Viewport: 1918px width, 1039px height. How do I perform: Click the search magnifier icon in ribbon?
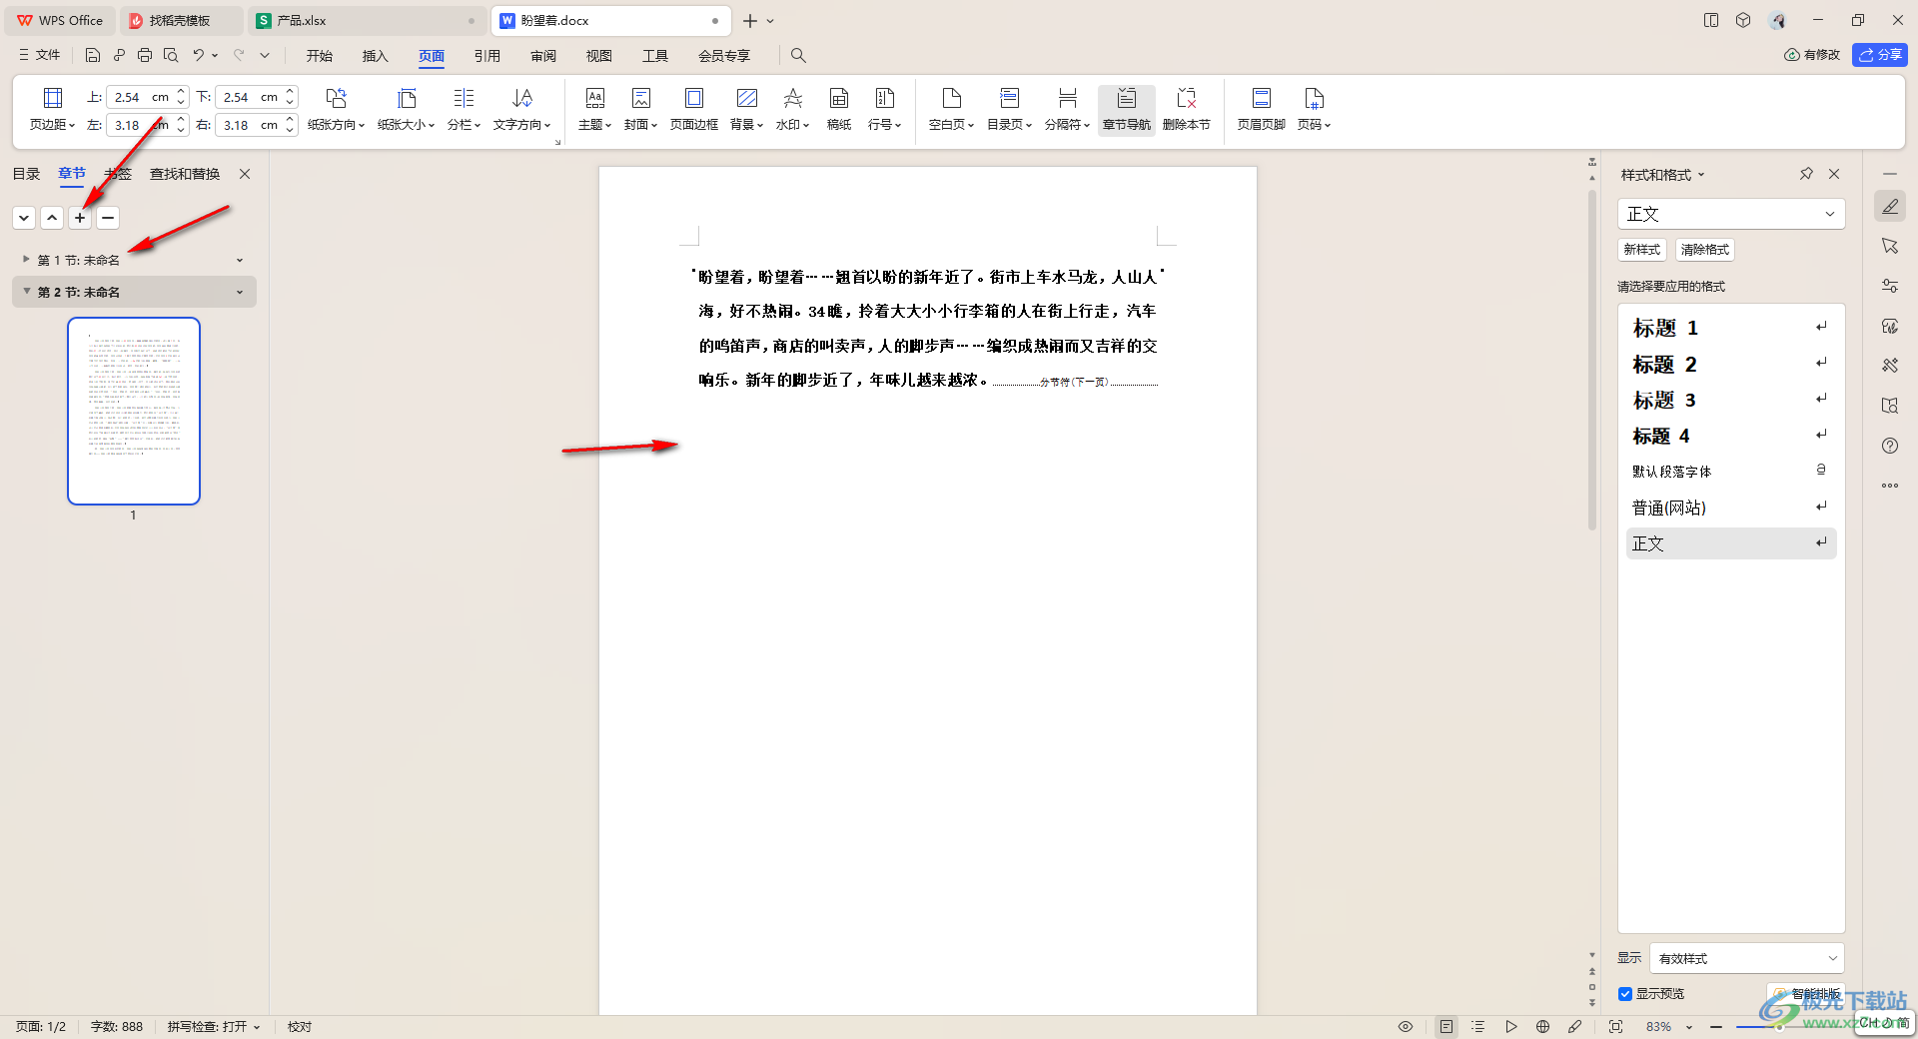798,55
